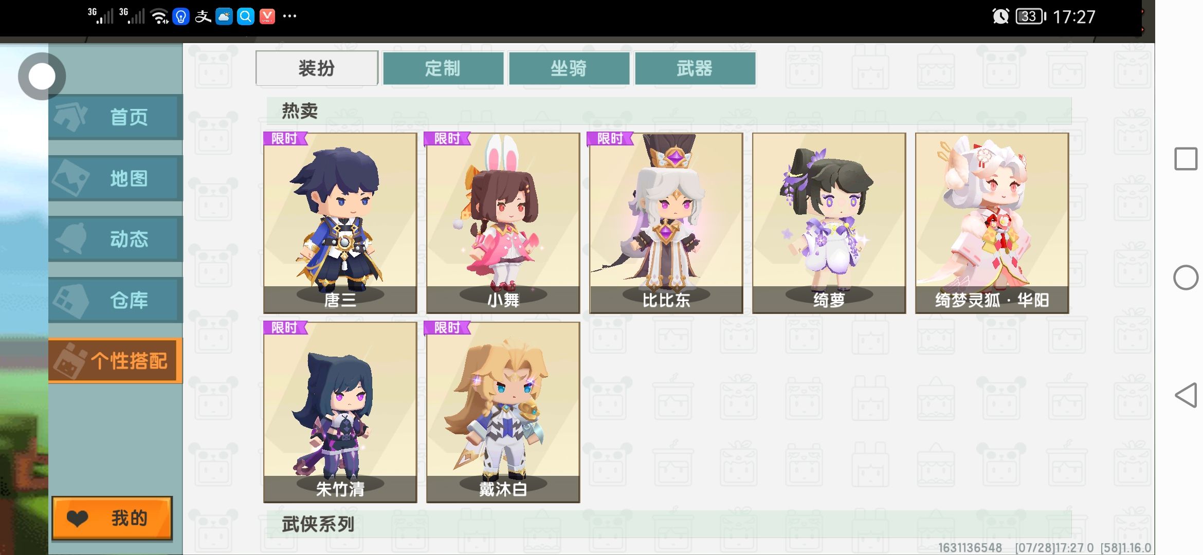Open the 仓库 warehouse sidebar item
Viewport: 1203px width, 555px height.
(116, 300)
